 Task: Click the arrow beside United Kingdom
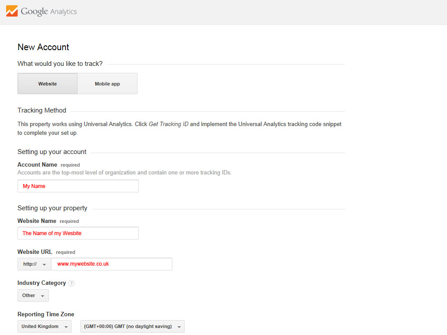[x=66, y=327]
